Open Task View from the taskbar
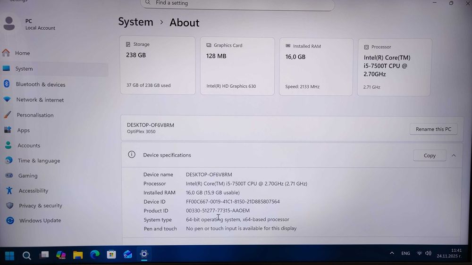 (44, 255)
